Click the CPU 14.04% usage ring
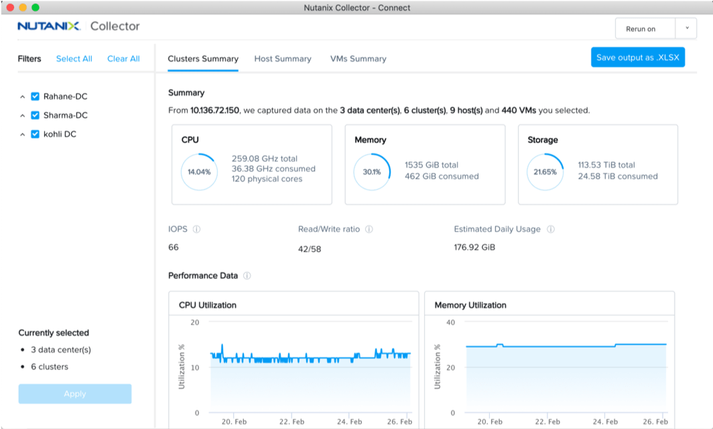 tap(199, 171)
